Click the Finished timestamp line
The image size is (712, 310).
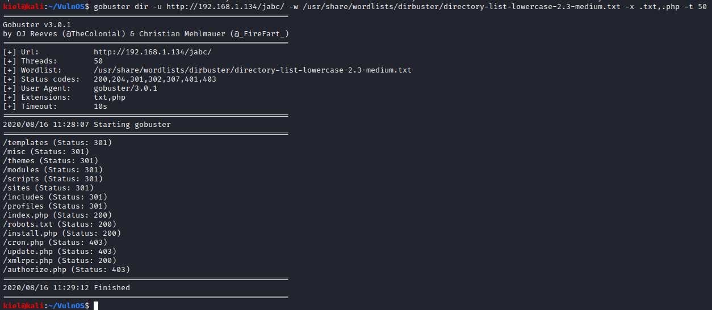pyautogui.click(x=66, y=288)
